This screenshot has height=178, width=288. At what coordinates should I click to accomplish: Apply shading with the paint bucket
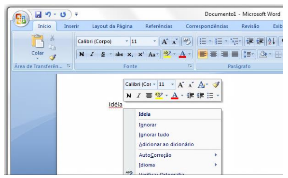[x=263, y=54]
